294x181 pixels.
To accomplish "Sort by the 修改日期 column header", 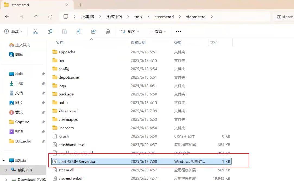I will (138, 42).
